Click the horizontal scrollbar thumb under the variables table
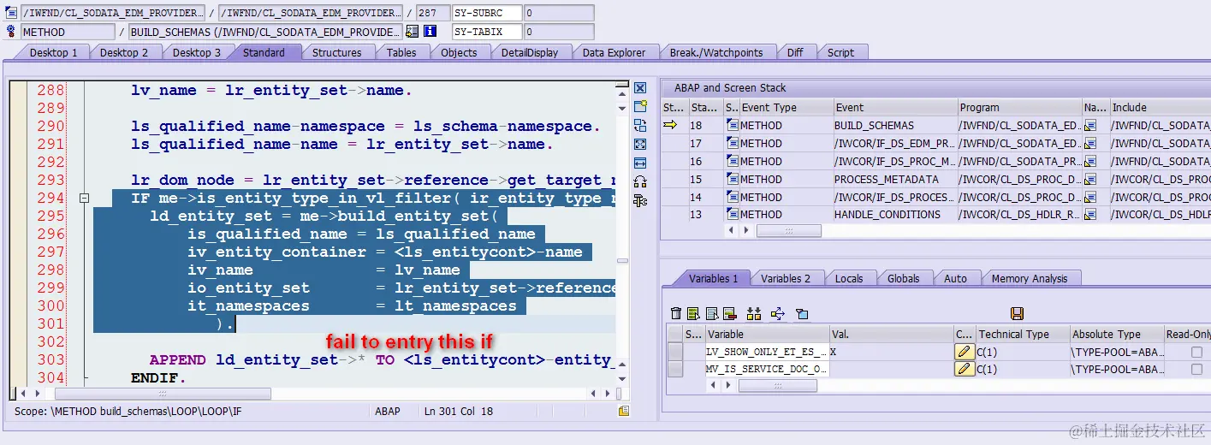This screenshot has height=445, width=1211. 777,386
